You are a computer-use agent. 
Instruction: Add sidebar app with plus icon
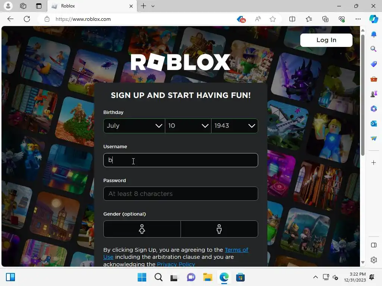tap(373, 162)
